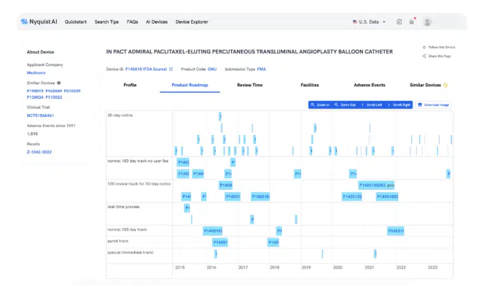Open clinical trial NCT01566461
The image size is (484, 298).
click(x=40, y=115)
